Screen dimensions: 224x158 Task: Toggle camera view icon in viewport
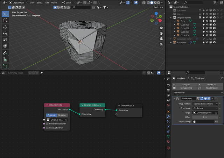(x=161, y=39)
